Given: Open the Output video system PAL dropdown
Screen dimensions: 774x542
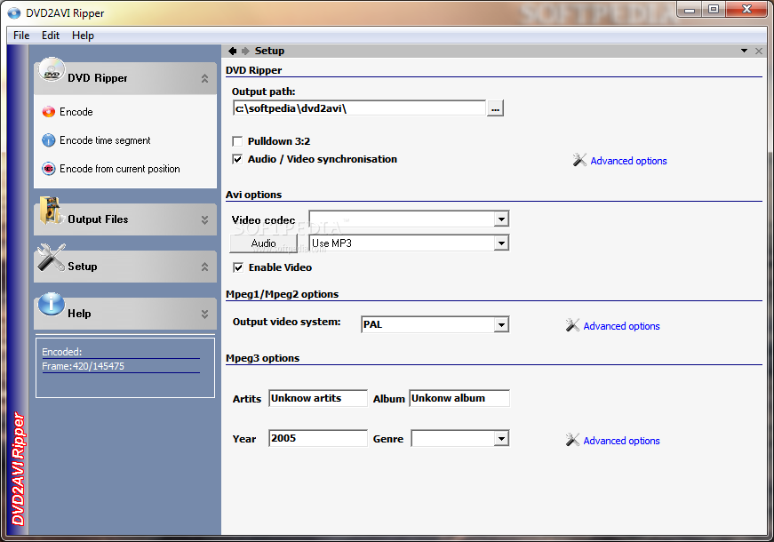Looking at the screenshot, I should [x=501, y=325].
